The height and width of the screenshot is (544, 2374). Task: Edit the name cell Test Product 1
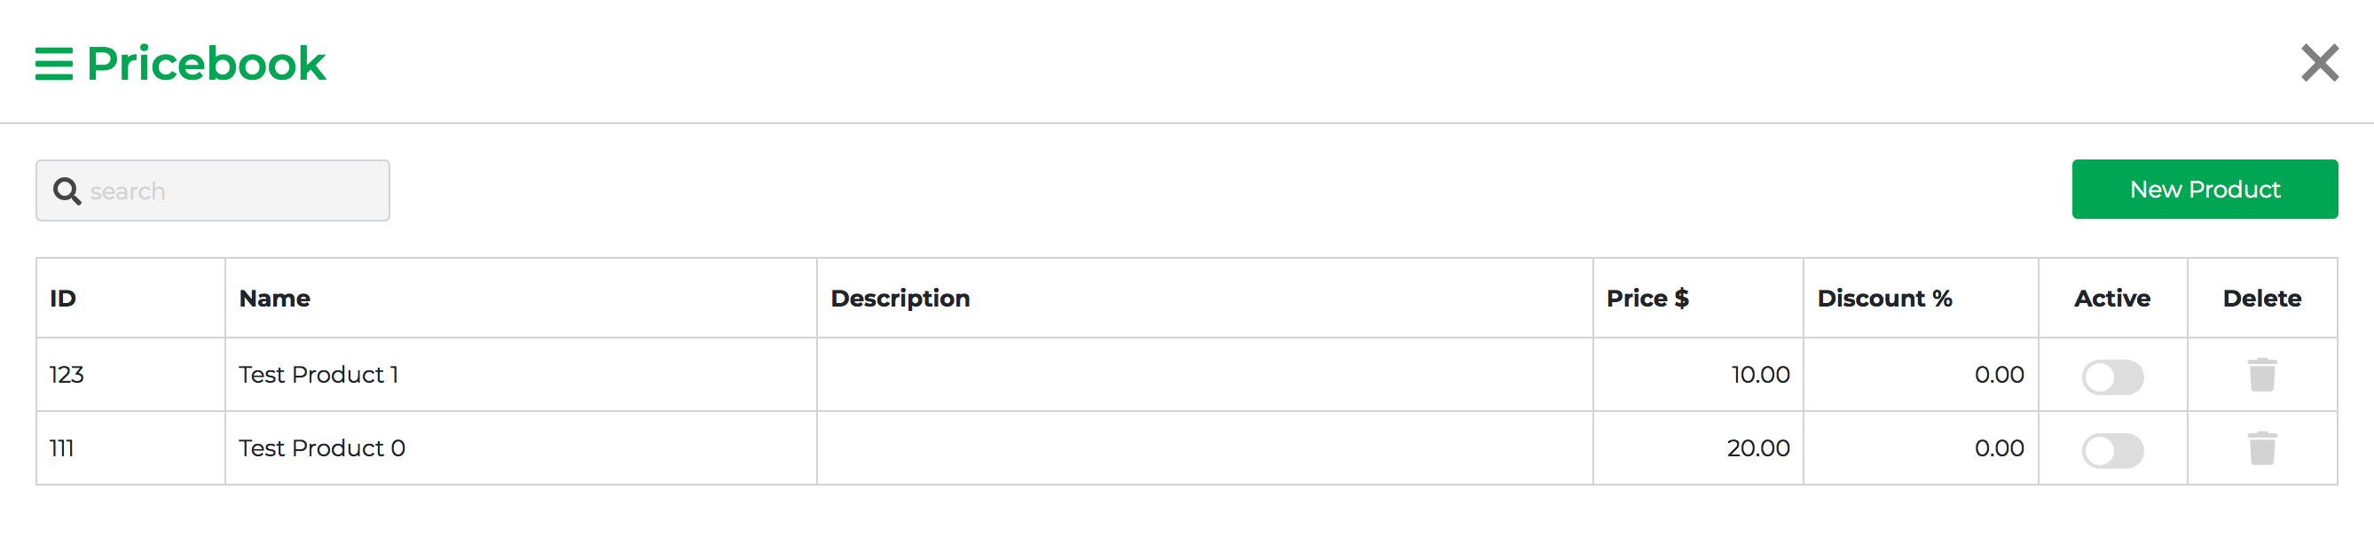click(x=318, y=375)
